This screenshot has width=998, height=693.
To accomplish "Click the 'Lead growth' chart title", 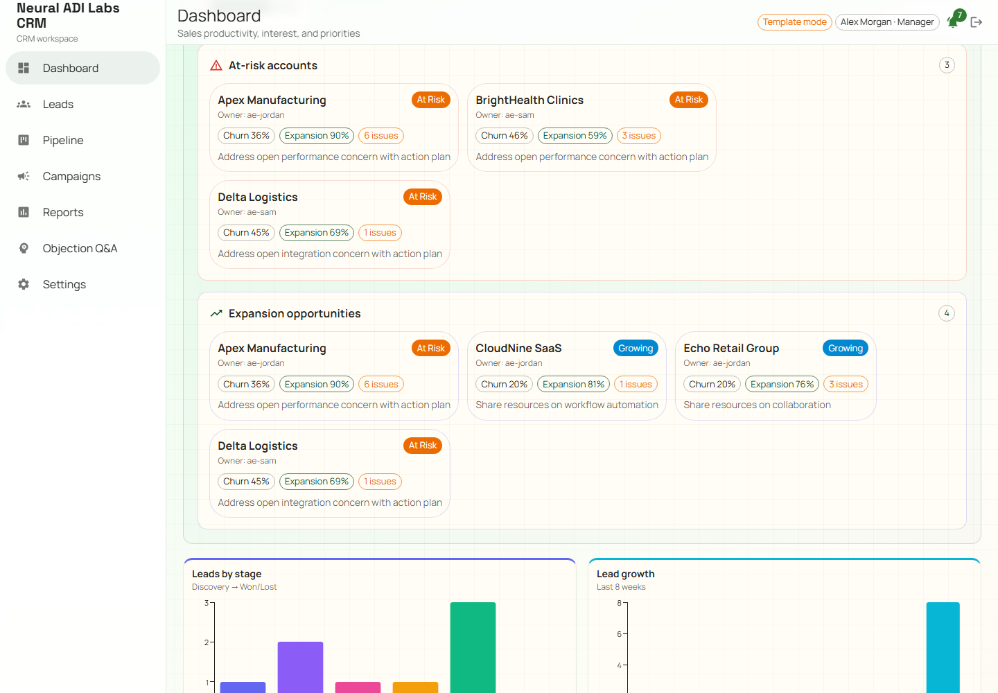I will tap(625, 574).
